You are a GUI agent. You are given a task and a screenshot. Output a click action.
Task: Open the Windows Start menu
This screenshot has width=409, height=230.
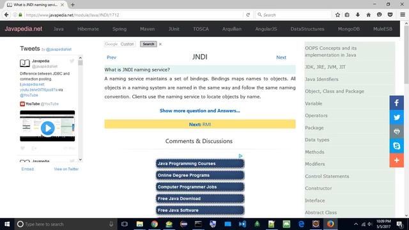coord(7,224)
